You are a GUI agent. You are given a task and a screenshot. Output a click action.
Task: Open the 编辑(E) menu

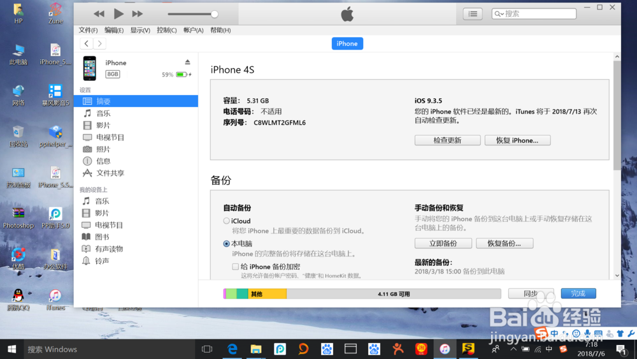(x=114, y=30)
